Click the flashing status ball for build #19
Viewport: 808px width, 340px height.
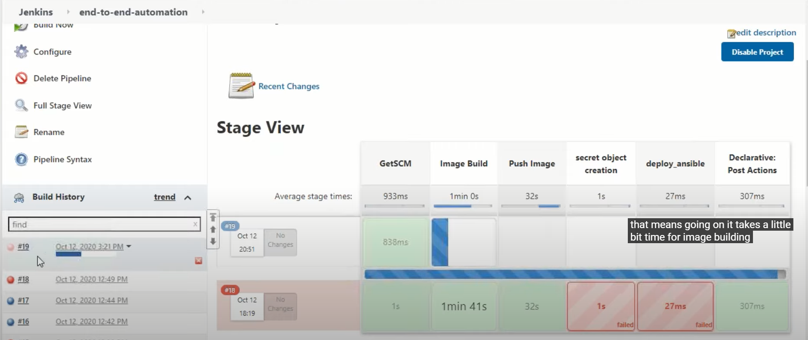coord(11,247)
